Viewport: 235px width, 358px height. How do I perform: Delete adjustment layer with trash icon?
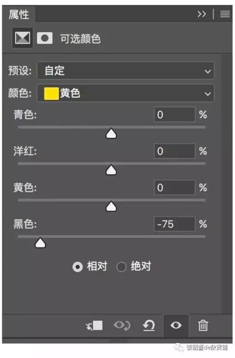(x=203, y=325)
